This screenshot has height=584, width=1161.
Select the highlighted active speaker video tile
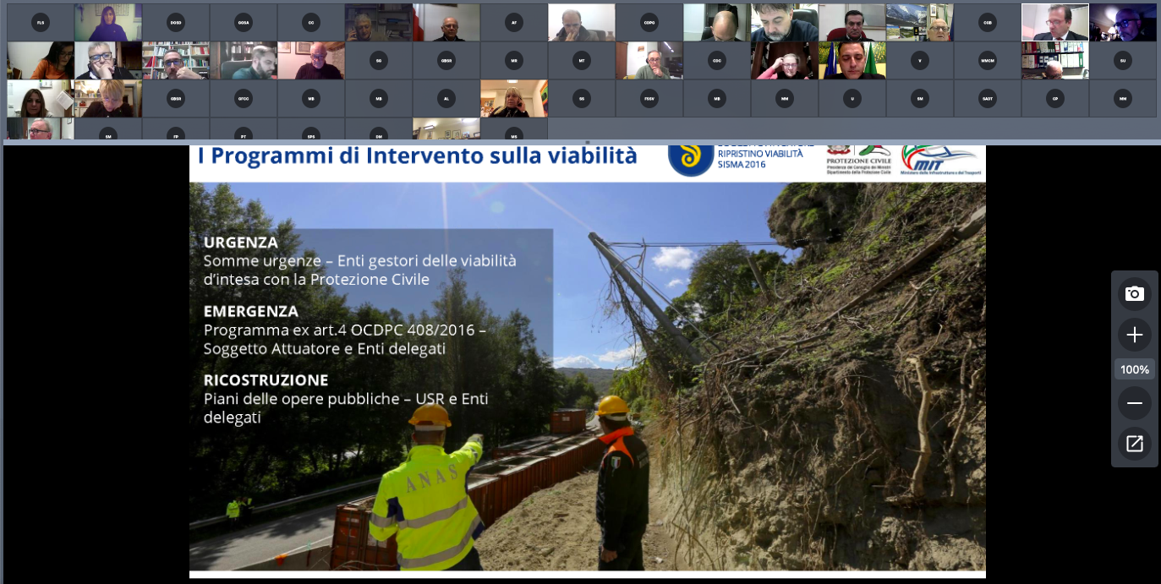1054,23
